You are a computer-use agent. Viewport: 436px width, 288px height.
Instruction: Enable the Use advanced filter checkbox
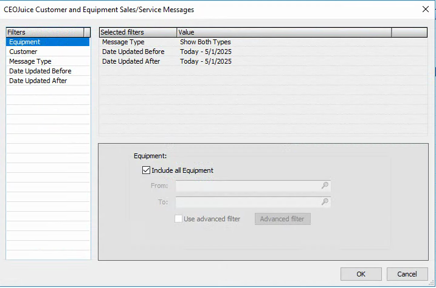click(x=178, y=219)
